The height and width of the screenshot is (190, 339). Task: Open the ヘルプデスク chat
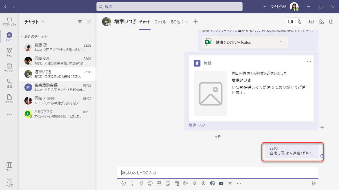58,114
